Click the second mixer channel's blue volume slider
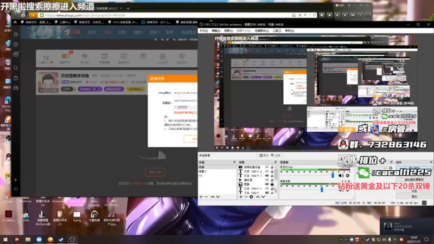The width and height of the screenshot is (434, 244). pos(322,189)
